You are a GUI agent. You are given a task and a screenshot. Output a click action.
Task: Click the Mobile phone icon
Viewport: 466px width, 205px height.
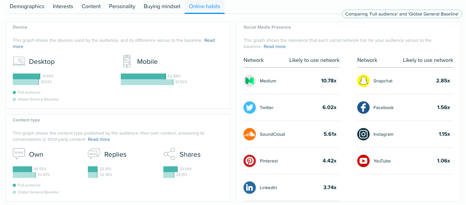(127, 61)
